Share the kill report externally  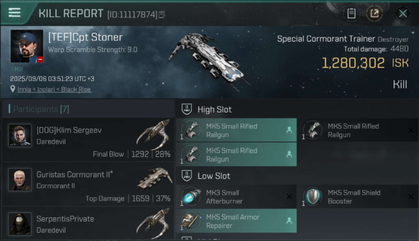coord(374,13)
